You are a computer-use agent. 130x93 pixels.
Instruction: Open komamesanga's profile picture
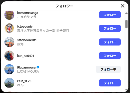point(9,15)
